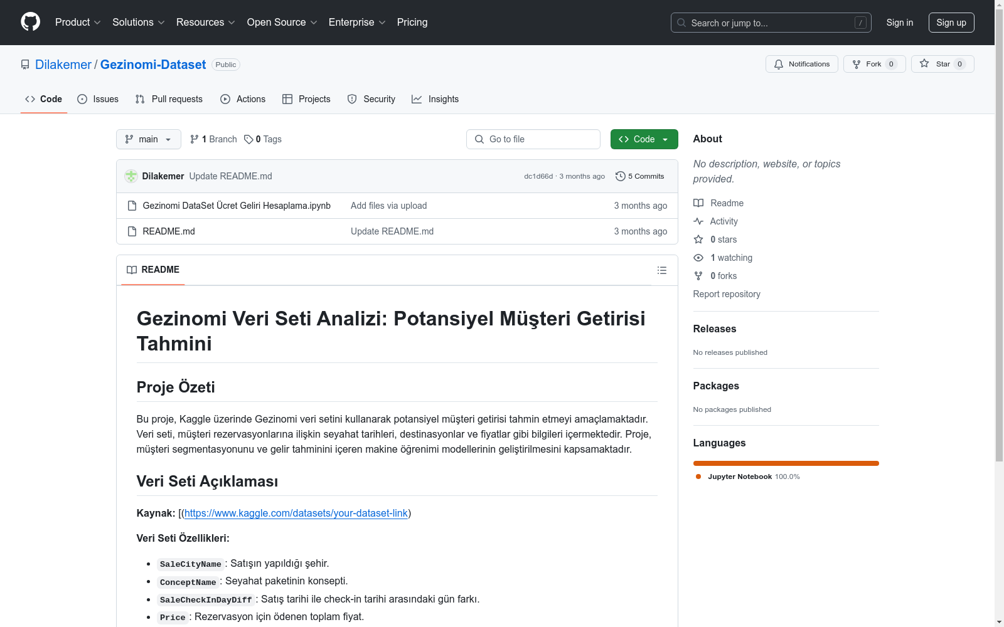
Task: Click the Go to file search field
Action: [533, 139]
